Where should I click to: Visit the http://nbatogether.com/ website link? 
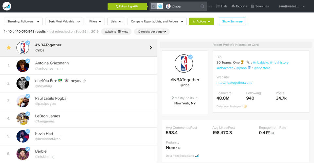[x=234, y=83]
